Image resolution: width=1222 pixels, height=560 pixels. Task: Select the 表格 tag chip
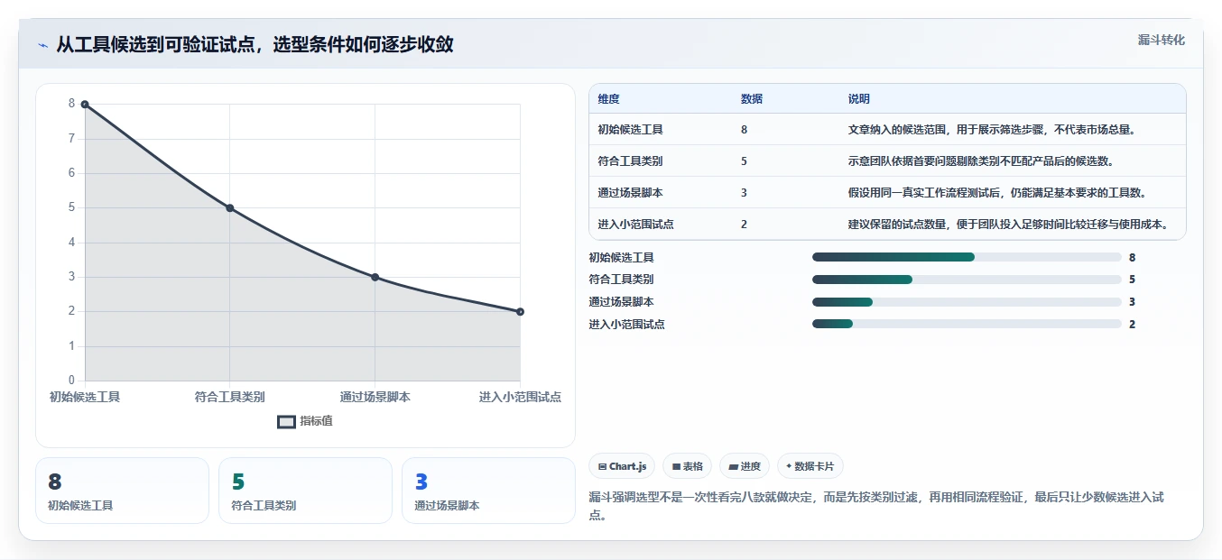(687, 466)
